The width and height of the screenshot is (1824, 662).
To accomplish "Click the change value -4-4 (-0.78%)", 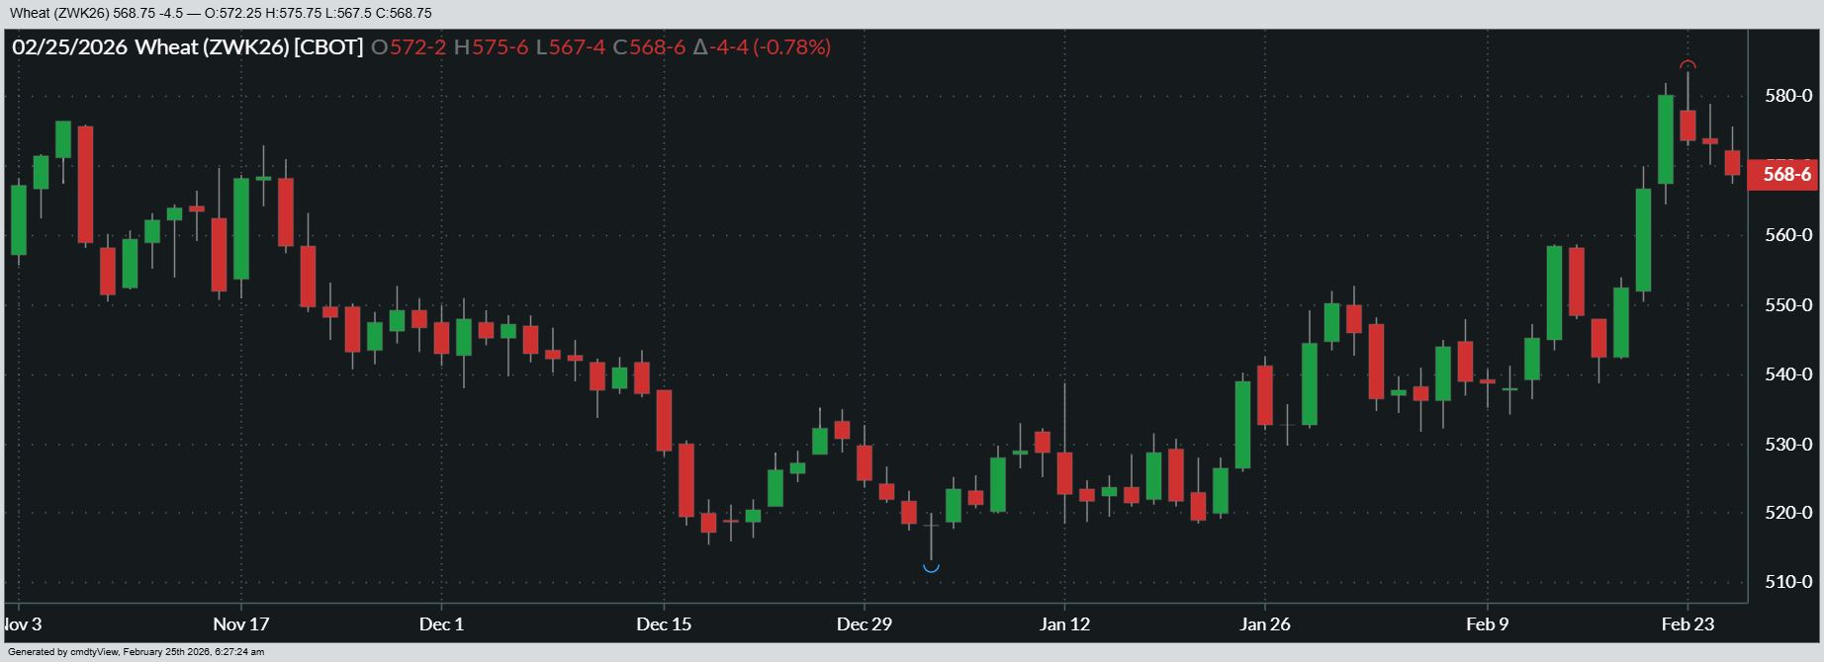I will point(762,47).
